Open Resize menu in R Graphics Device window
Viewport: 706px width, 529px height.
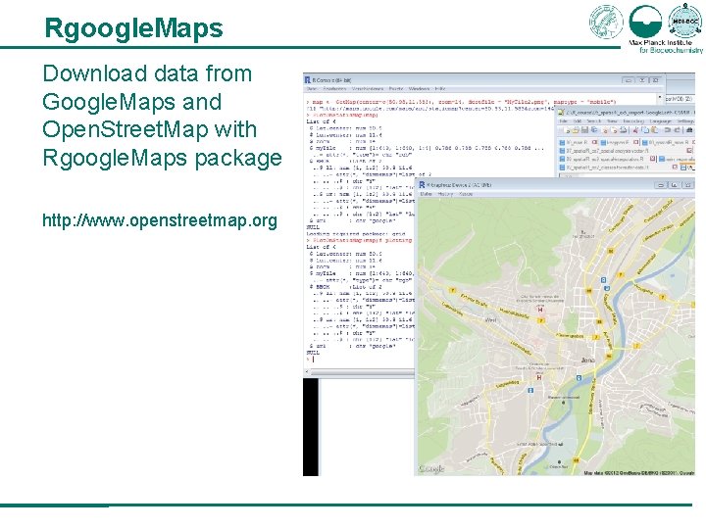[466, 194]
